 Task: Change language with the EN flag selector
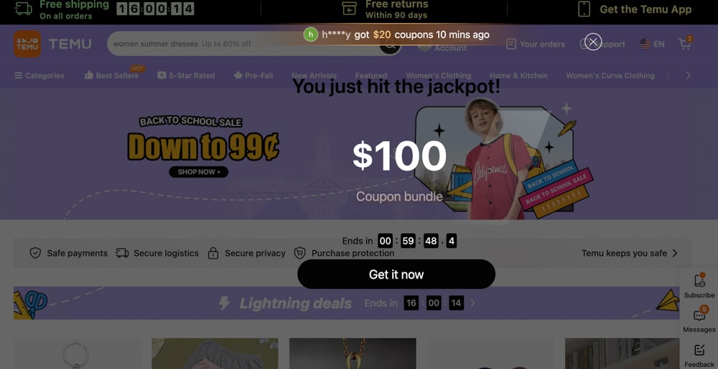(652, 44)
